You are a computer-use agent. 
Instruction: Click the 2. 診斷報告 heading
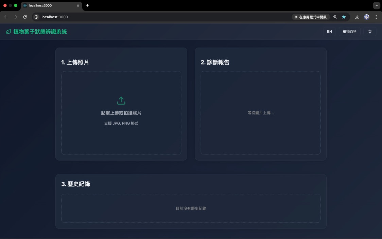215,62
